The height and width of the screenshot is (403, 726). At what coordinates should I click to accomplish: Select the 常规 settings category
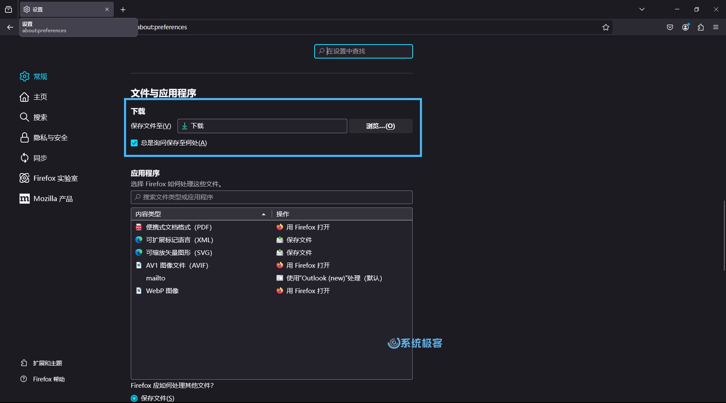pyautogui.click(x=40, y=76)
